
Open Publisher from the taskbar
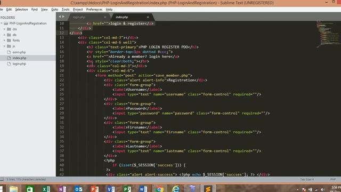point(127,189)
